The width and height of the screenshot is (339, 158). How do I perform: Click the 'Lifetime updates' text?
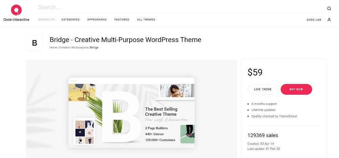(263, 110)
